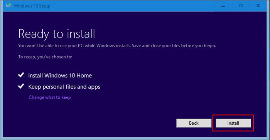Minimize the Windows 10 Setup window

[x=223, y=6]
